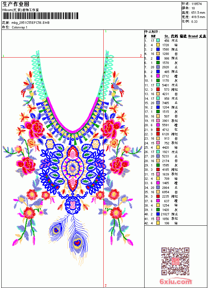Image resolution: width=208 pixels, height=288 pixels.
Task: Choose the periwinkle swatch beside 2020
Action: pyautogui.click(x=158, y=67)
